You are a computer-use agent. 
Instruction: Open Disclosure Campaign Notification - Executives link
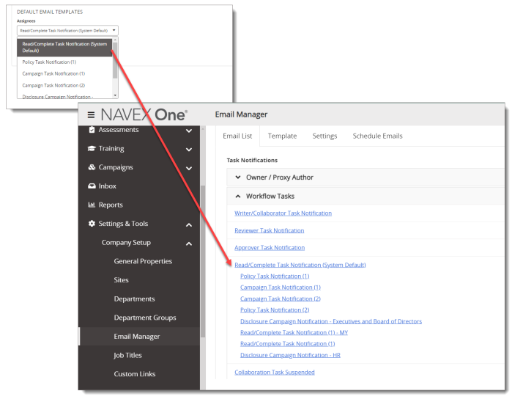pyautogui.click(x=331, y=321)
